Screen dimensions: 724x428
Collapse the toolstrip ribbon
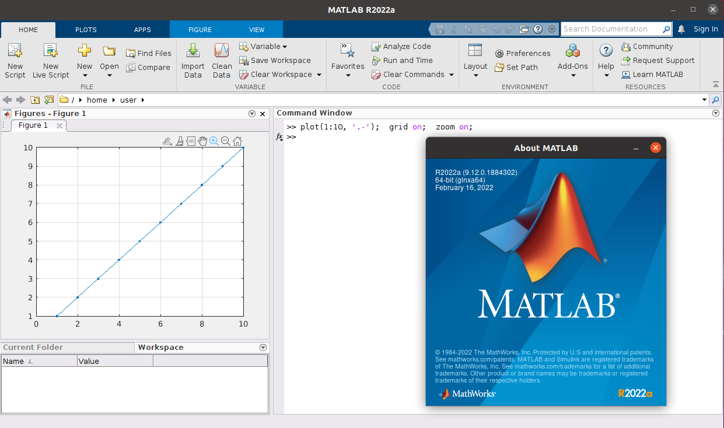tap(716, 84)
